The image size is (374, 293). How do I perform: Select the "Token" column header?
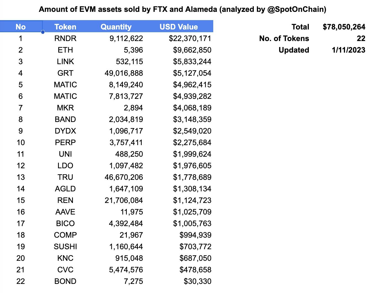65,27
